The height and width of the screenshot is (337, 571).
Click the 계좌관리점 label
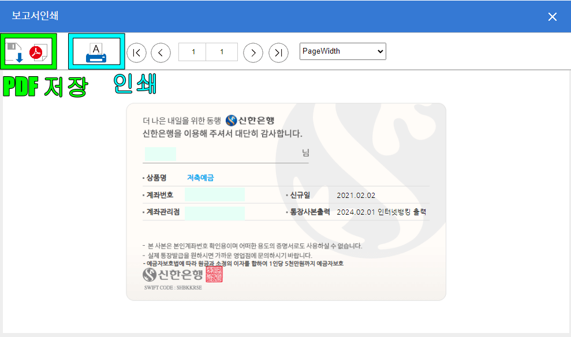163,212
